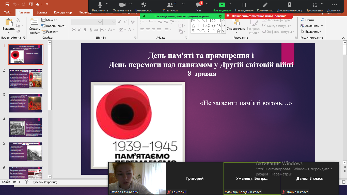Toggle Italic (К) formatting
This screenshot has height=195, width=347.
coord(80,30)
